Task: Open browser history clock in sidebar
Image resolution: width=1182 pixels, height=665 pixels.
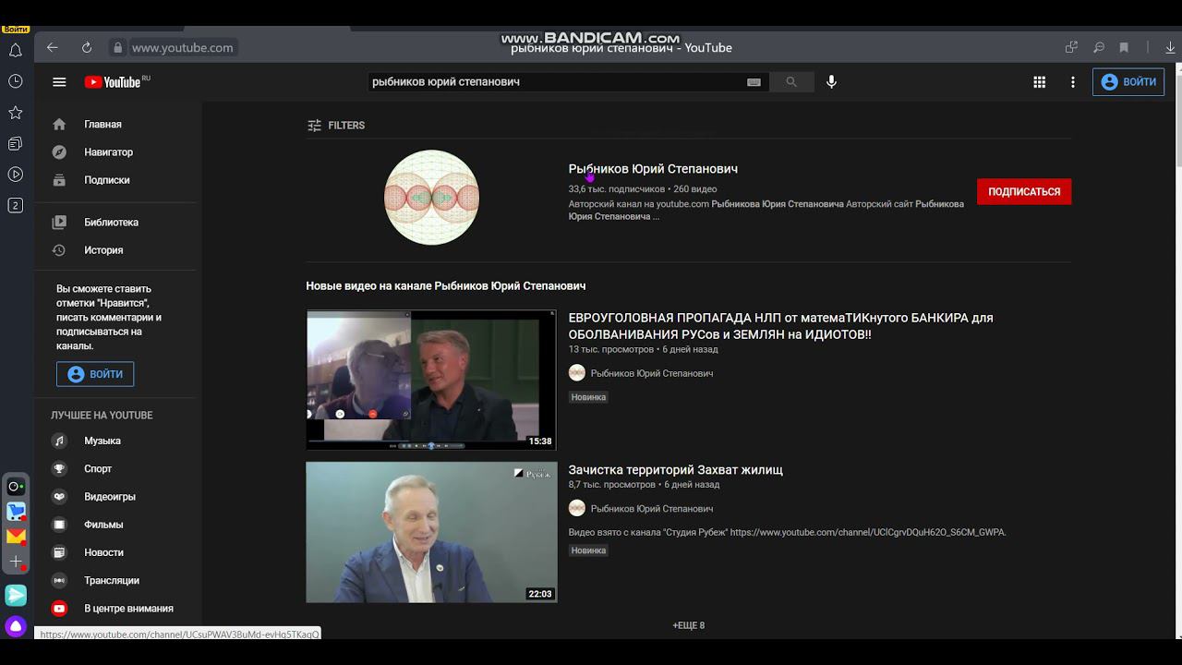Action: click(x=16, y=81)
